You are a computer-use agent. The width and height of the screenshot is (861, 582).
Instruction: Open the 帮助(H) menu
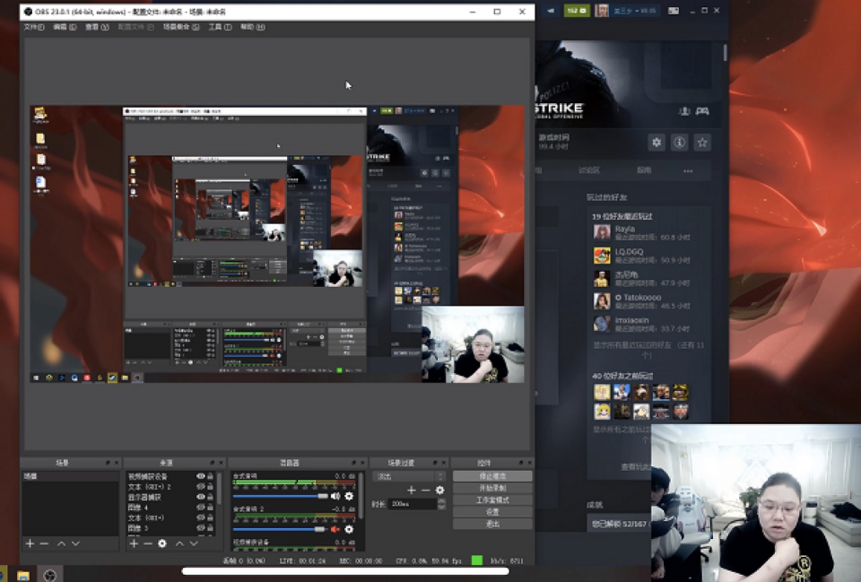253,27
